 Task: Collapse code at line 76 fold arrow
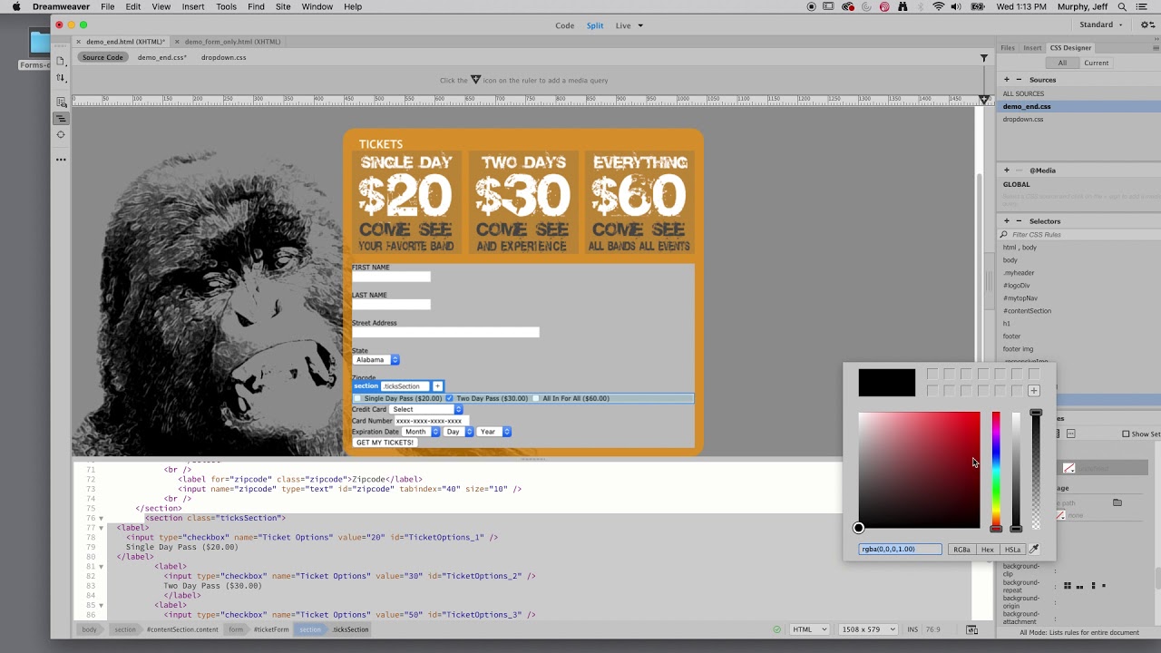[x=101, y=518]
